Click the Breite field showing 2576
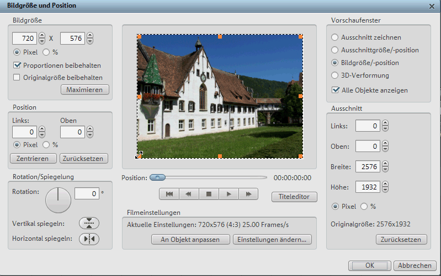The height and width of the screenshot is (276, 441). coord(368,166)
